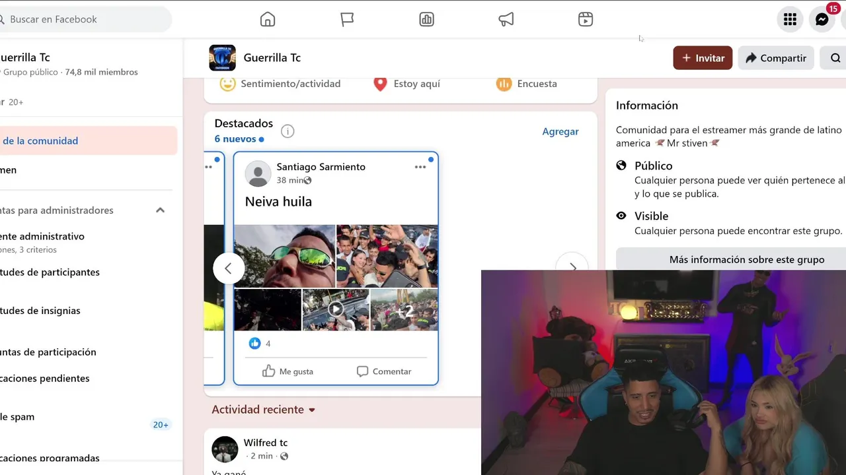846x475 pixels.
Task: Click the previous featured card's three-dot menu
Action: click(209, 167)
